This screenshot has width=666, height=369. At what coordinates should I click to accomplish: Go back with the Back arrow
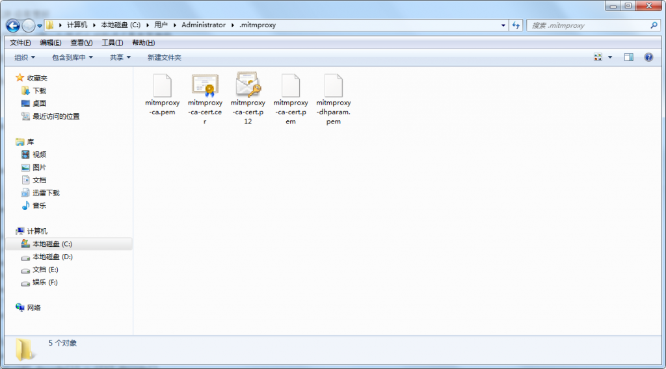pos(13,25)
